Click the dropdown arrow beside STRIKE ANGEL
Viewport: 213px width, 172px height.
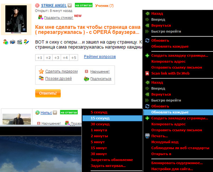coord(70,6)
